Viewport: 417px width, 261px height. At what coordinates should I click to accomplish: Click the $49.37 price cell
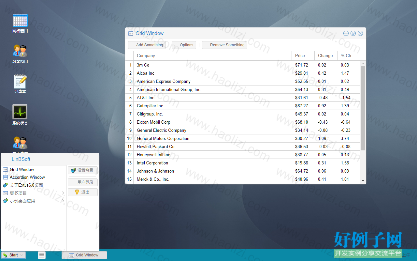tap(303, 114)
